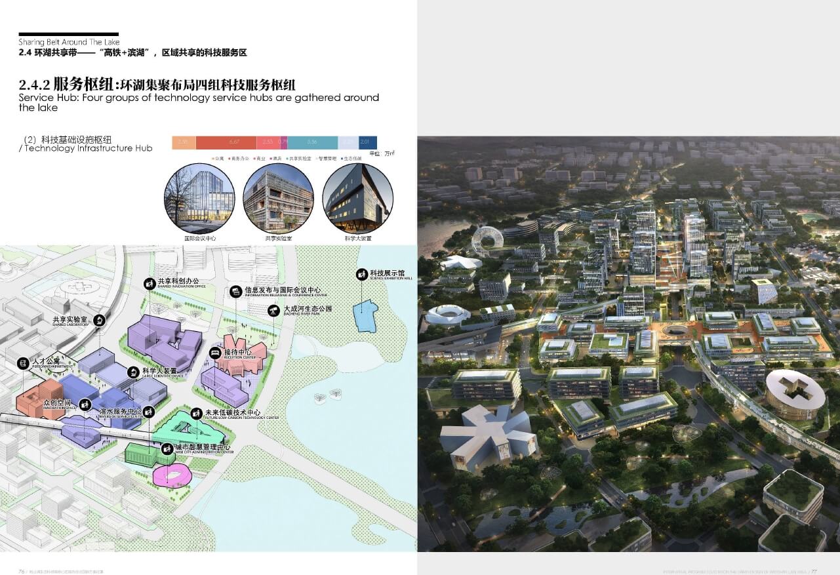Click the 商业 legend entry

point(260,158)
